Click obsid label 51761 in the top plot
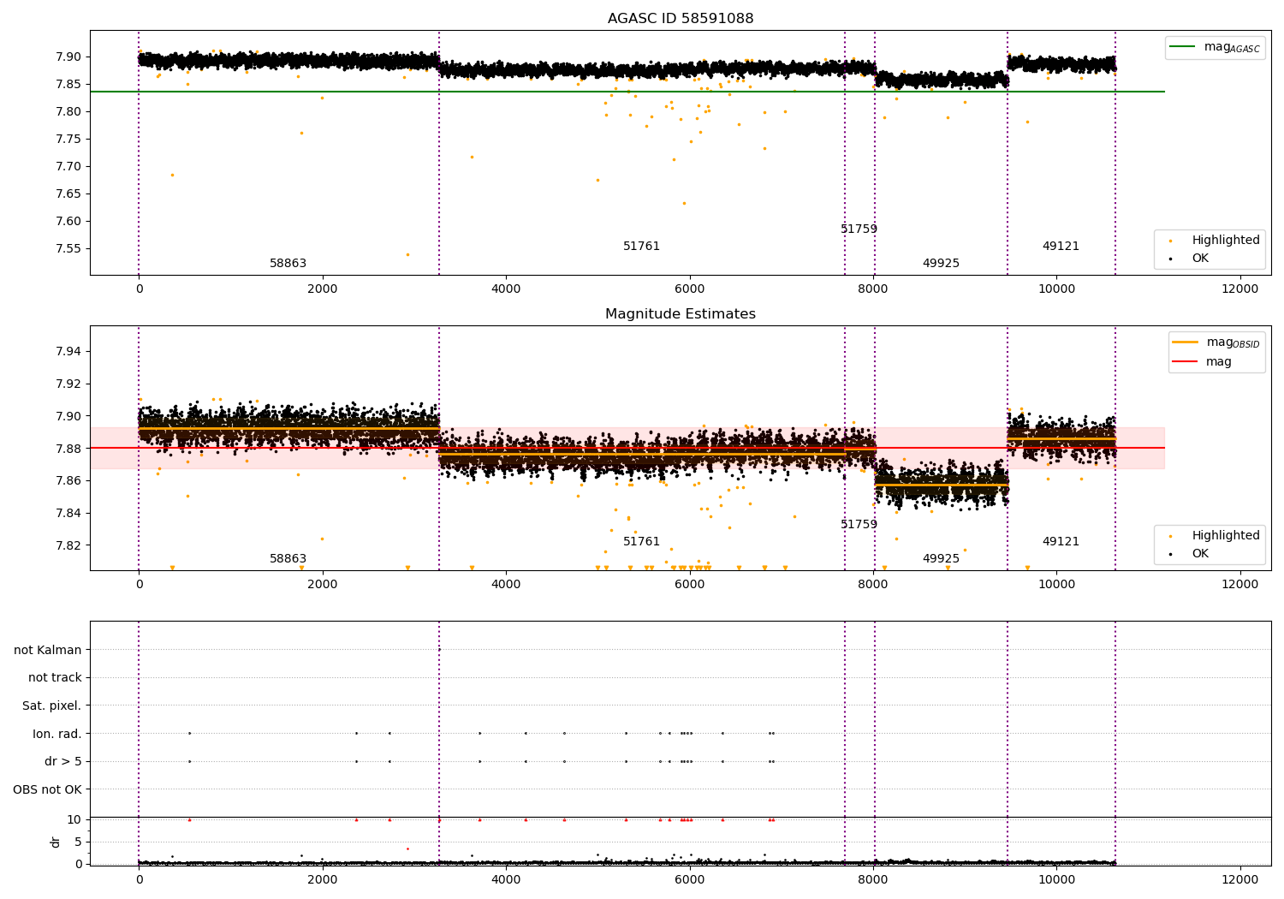The width and height of the screenshot is (1284, 899). [x=642, y=247]
